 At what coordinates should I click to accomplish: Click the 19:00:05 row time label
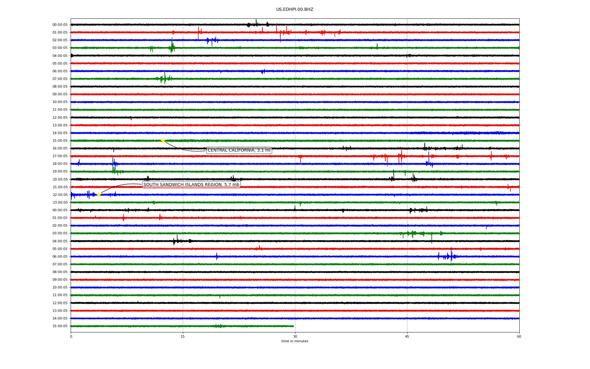click(60, 171)
